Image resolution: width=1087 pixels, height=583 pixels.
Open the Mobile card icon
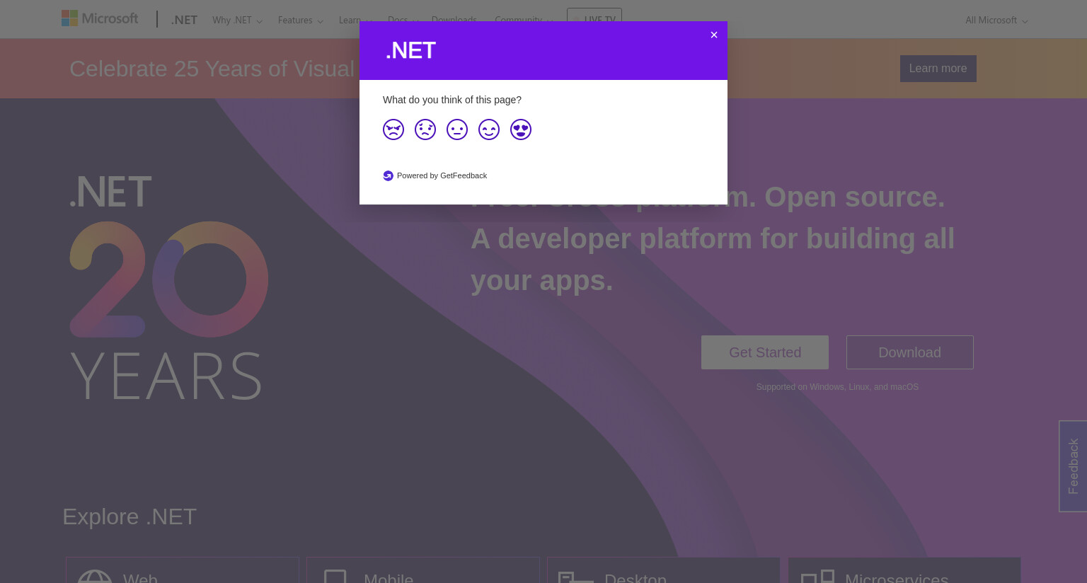[335, 576]
